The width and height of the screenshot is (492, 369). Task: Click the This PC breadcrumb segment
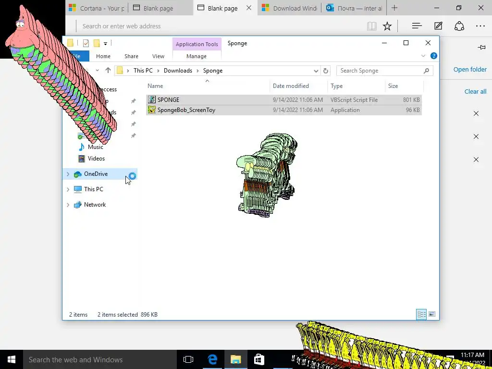click(x=143, y=71)
